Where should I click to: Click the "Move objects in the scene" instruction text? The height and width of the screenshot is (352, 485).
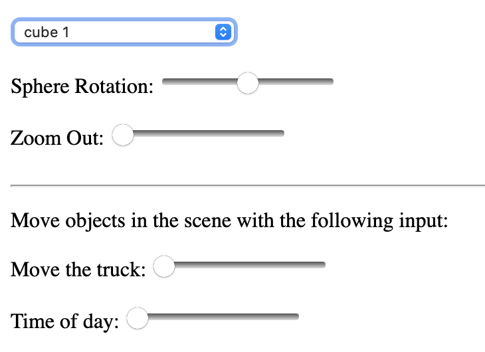229,220
